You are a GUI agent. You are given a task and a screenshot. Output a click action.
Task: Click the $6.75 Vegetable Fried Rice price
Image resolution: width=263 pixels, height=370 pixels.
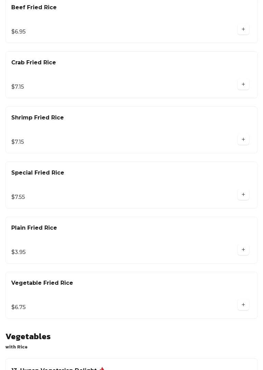tap(18, 307)
